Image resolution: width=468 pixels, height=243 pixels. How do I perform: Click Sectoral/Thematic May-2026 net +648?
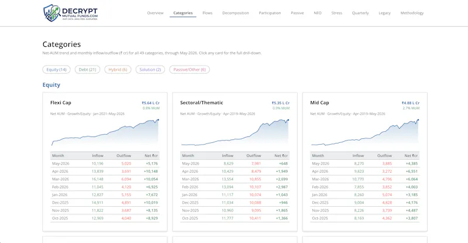283,163
